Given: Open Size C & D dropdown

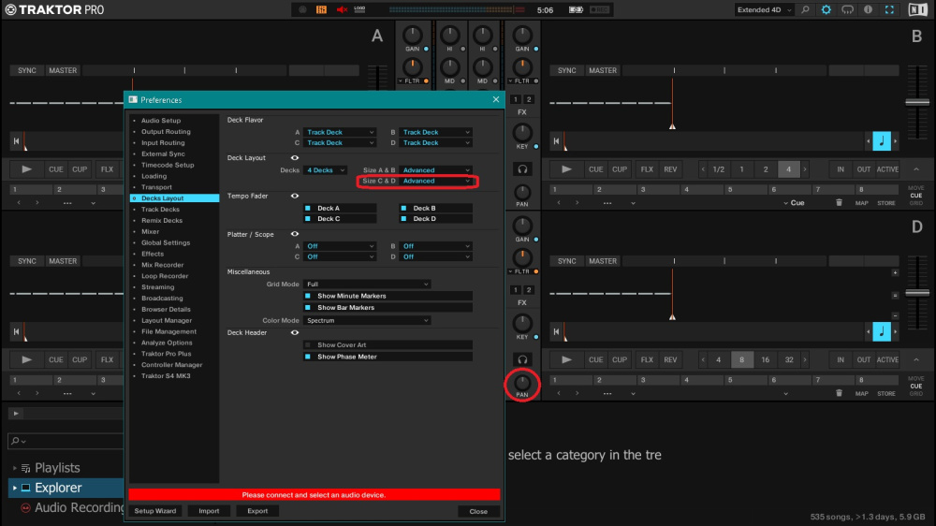Looking at the screenshot, I should pyautogui.click(x=436, y=181).
